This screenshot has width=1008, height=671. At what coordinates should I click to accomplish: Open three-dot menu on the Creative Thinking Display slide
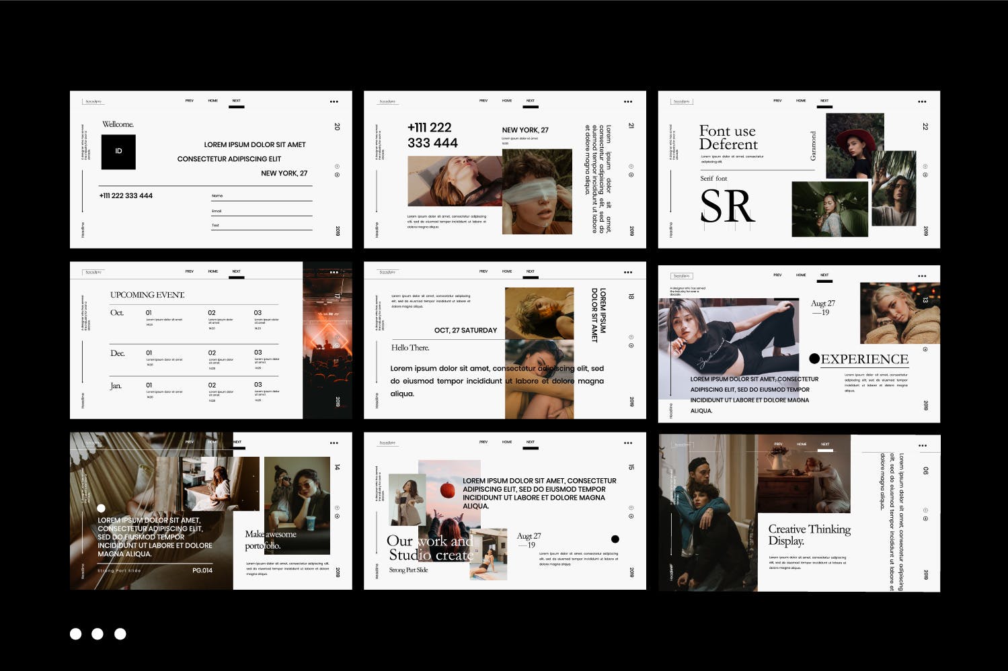(x=923, y=446)
